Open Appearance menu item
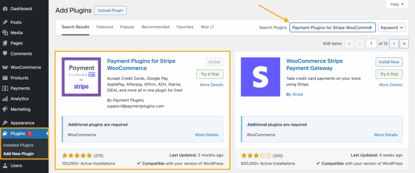415x173 pixels. (24, 123)
